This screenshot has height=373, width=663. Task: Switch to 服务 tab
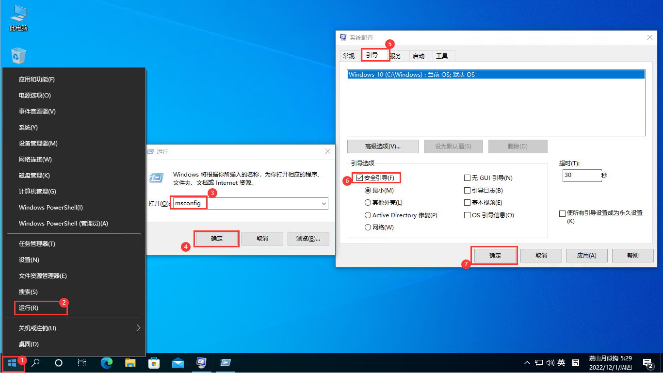(397, 56)
